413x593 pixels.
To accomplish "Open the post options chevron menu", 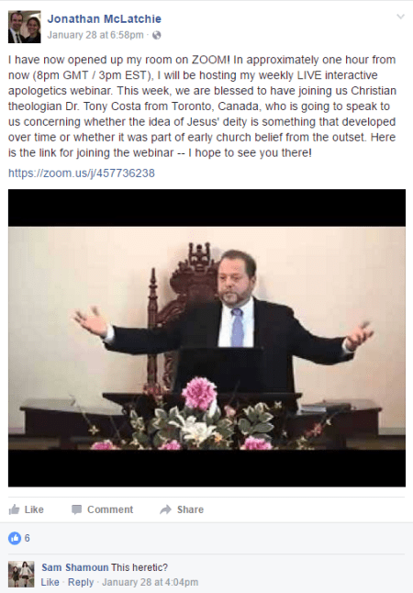I will [x=400, y=17].
